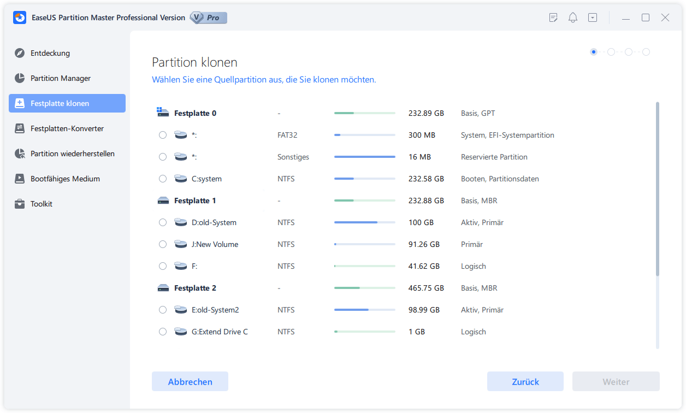The width and height of the screenshot is (686, 413).
Task: Click the EaseUS app logo icon
Action: 20,17
